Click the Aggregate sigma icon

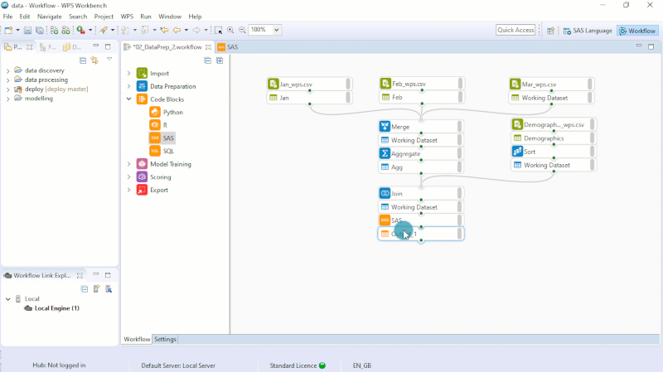(385, 153)
